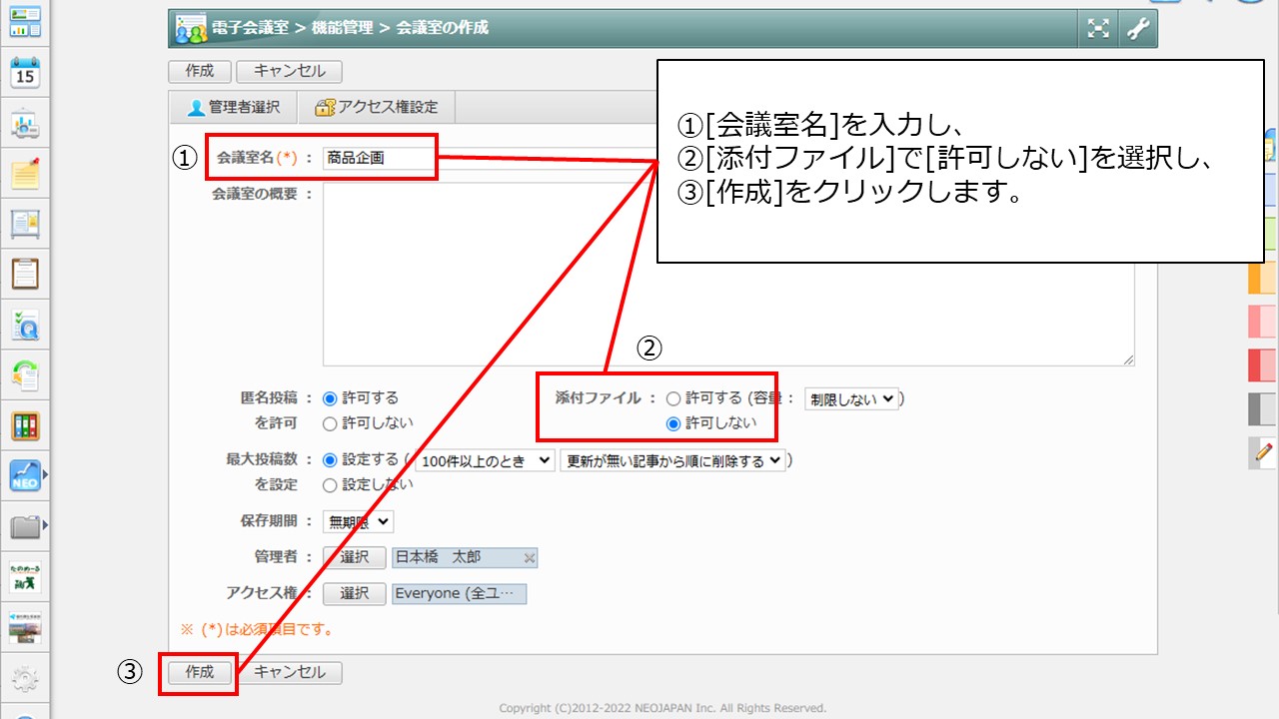Click the red color swatch on right edge
Screen dimensions: 1279x719
point(1263,365)
